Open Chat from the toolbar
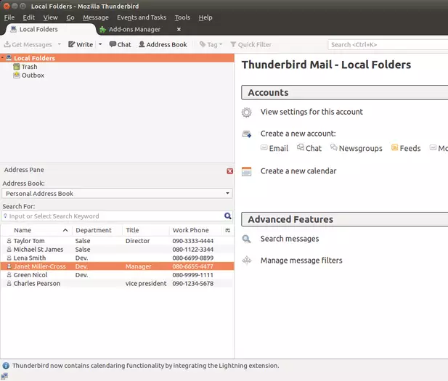The width and height of the screenshot is (448, 381). pyautogui.click(x=120, y=44)
